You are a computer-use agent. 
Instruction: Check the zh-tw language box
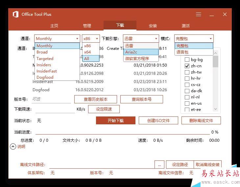[x=187, y=72]
